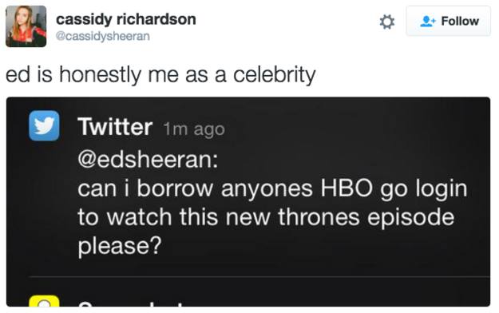Click the bold Twitter notification title
The image size is (499, 313).
point(115,126)
